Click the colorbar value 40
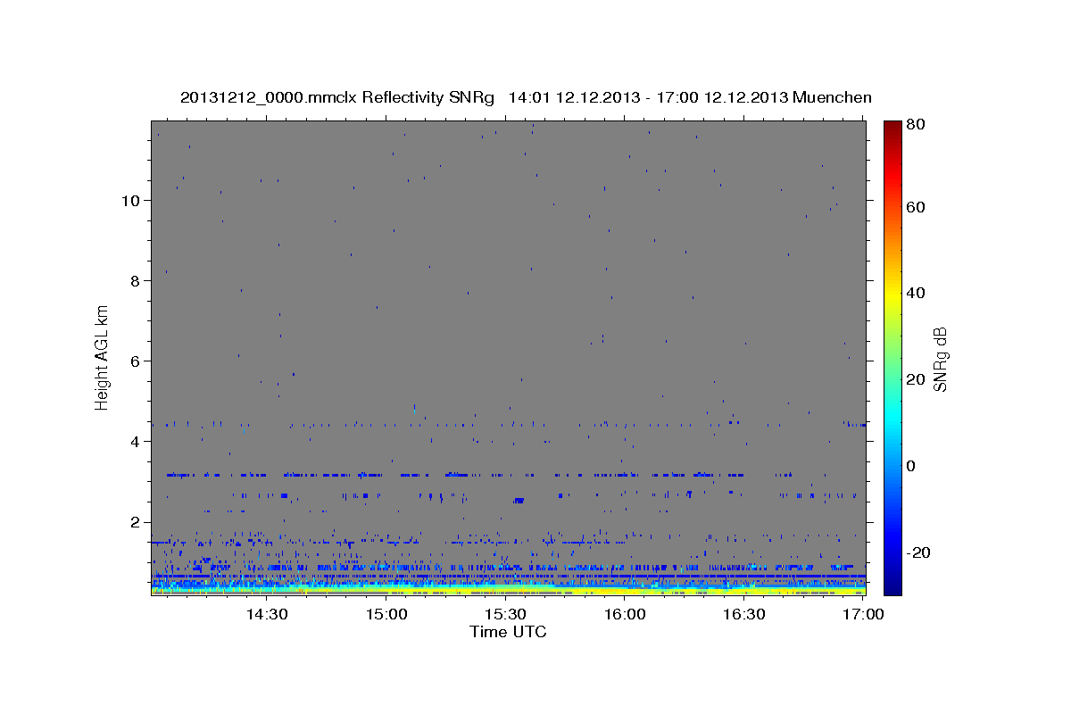Screen dimensions: 1071x714 915,294
